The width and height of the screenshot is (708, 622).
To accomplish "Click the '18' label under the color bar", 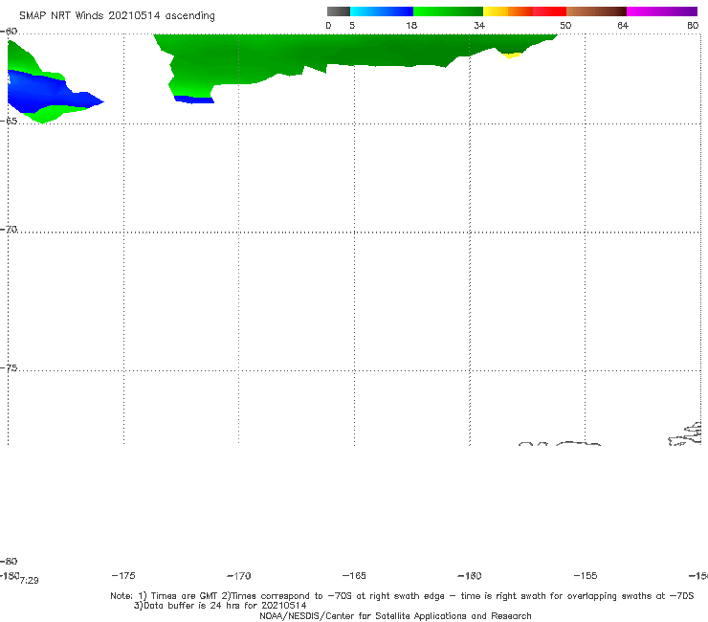I will coord(411,25).
